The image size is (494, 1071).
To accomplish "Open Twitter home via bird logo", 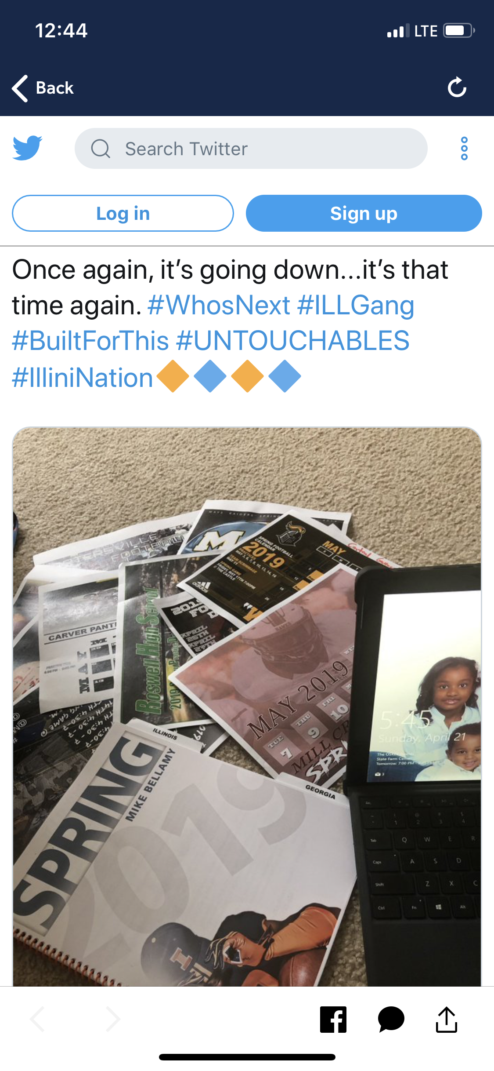I will coord(27,148).
